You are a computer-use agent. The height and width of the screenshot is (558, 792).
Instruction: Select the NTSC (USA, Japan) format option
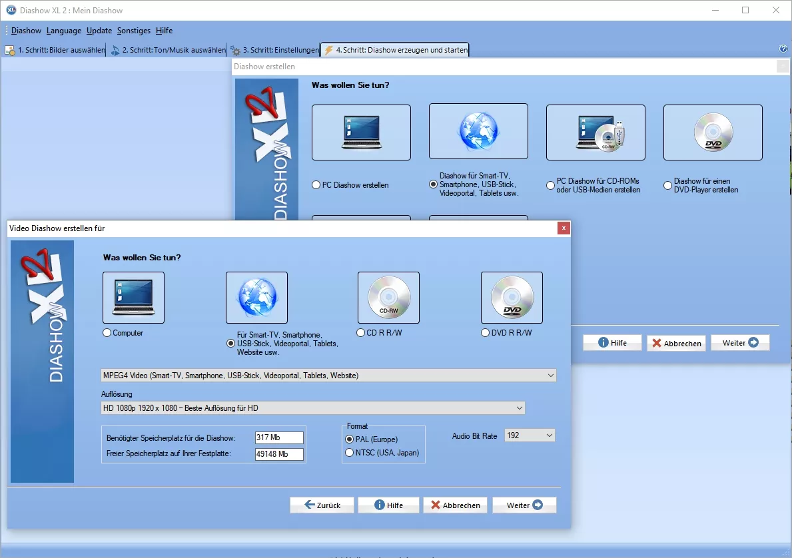coord(350,453)
